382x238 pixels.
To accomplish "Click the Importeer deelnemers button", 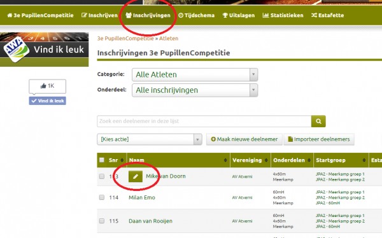I will click(319, 139).
